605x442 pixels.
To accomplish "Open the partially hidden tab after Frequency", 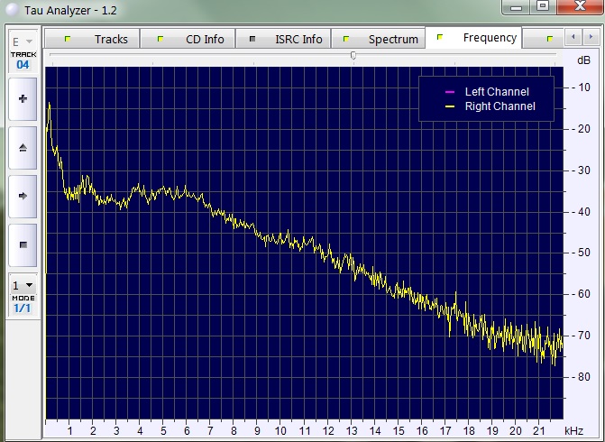I will click(x=551, y=39).
